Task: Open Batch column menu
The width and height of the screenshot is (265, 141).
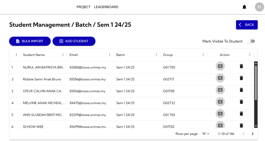Action: click(x=156, y=55)
